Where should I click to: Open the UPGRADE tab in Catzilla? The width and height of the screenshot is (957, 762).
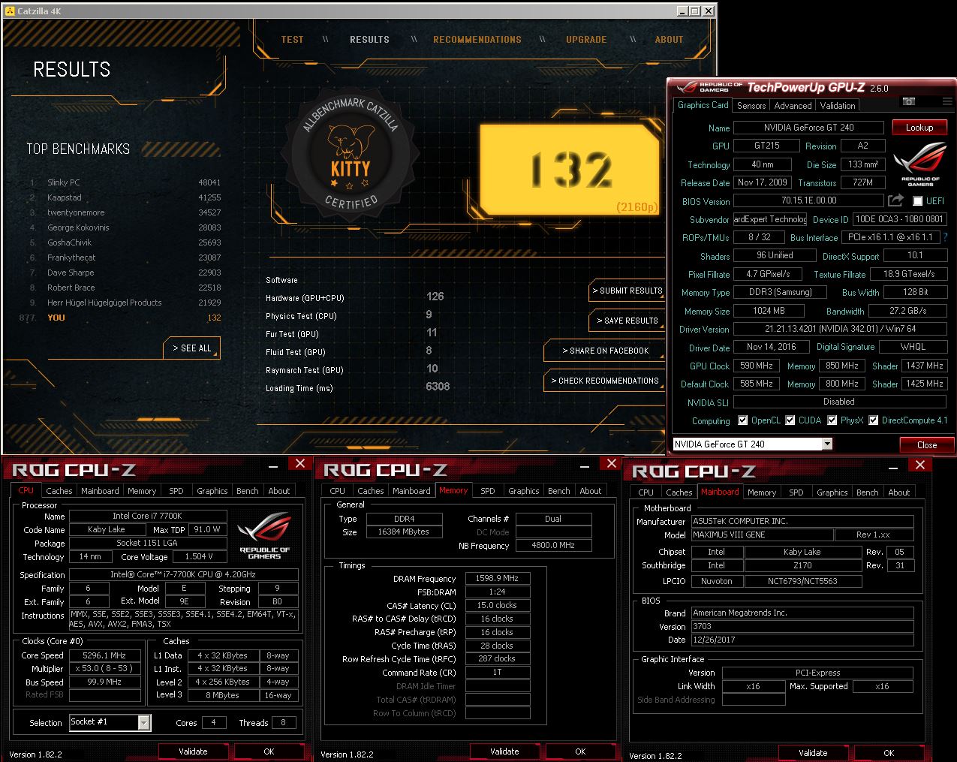pyautogui.click(x=586, y=40)
